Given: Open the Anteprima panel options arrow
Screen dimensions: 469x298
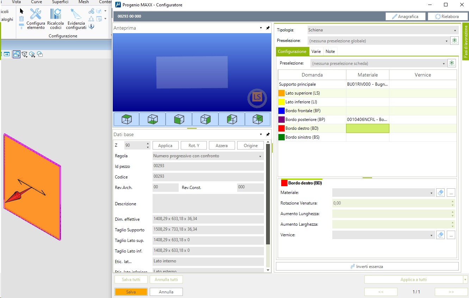Looking at the screenshot, I should click(261, 28).
